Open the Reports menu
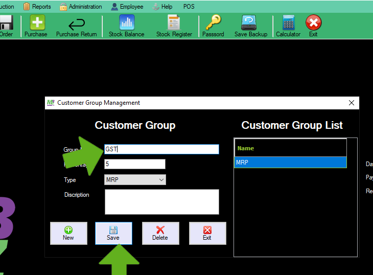373x275 pixels. point(37,7)
